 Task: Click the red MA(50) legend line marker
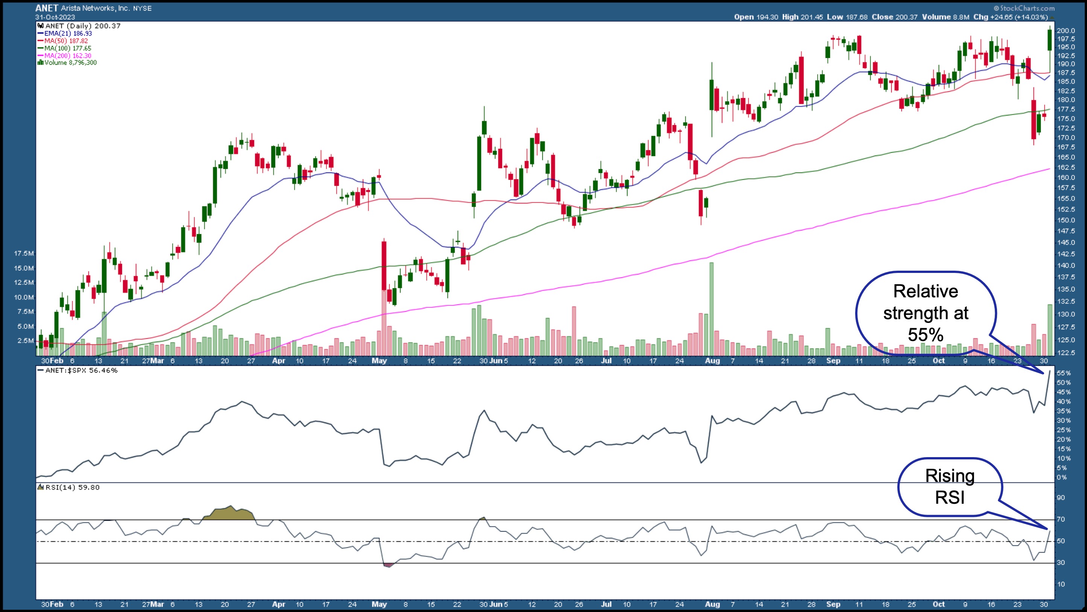click(x=41, y=41)
